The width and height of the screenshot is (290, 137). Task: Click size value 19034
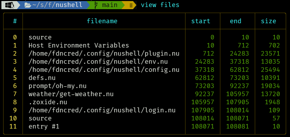pos(270,86)
